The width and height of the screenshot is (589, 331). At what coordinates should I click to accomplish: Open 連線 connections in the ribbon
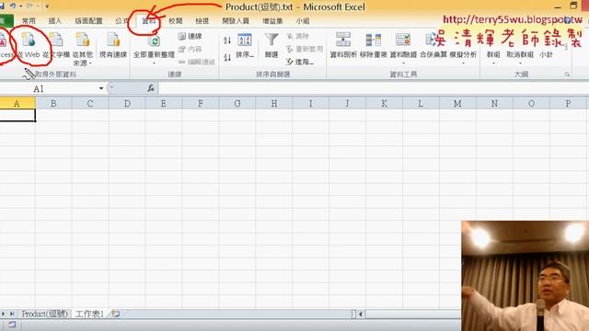tap(191, 36)
